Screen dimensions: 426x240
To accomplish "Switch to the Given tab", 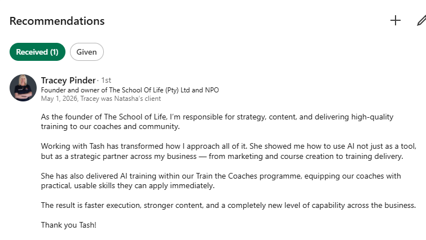I will point(87,52).
